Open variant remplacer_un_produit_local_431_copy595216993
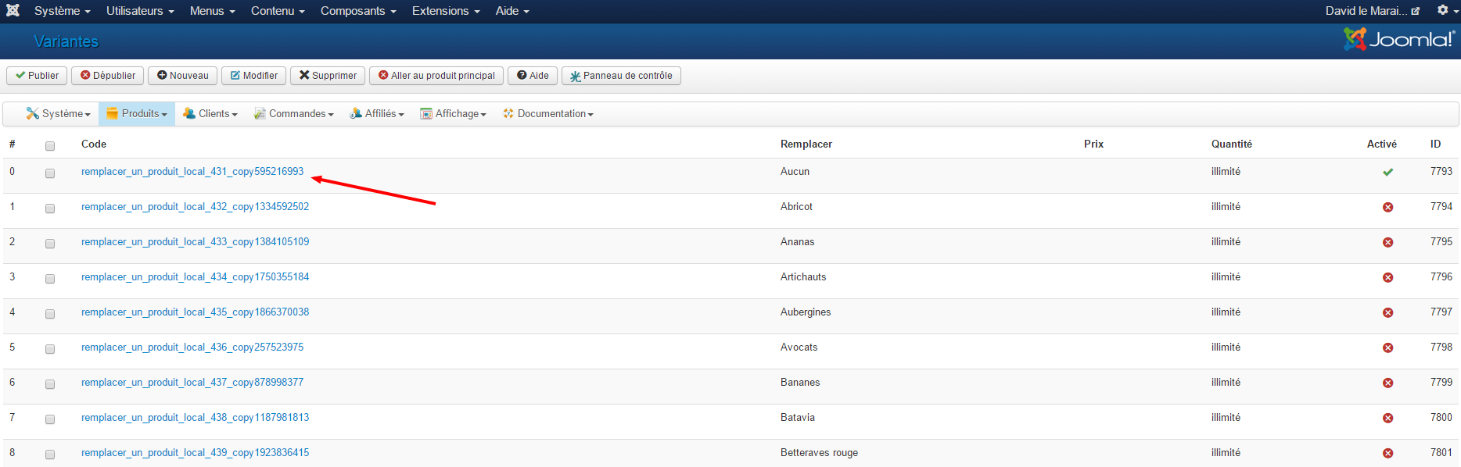This screenshot has width=1461, height=467. click(x=192, y=172)
